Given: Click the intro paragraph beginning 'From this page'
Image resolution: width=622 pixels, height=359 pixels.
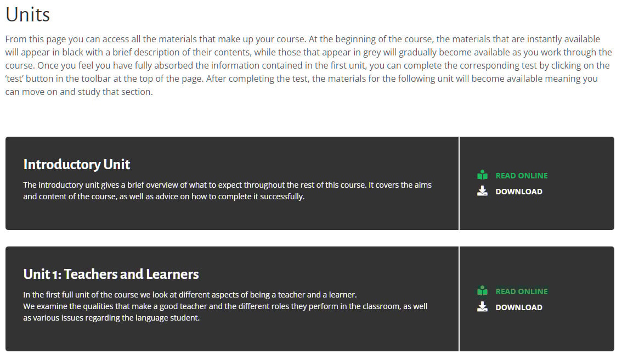Looking at the screenshot, I should point(309,65).
